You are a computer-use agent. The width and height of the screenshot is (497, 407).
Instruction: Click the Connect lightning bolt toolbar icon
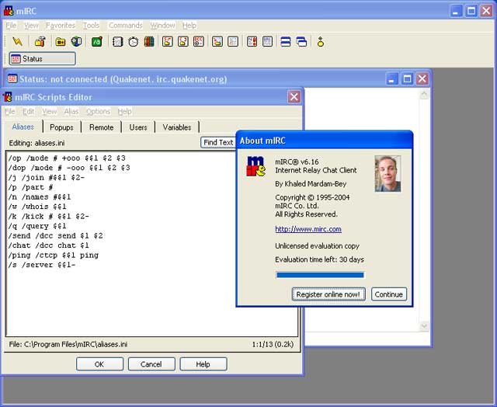(x=17, y=41)
